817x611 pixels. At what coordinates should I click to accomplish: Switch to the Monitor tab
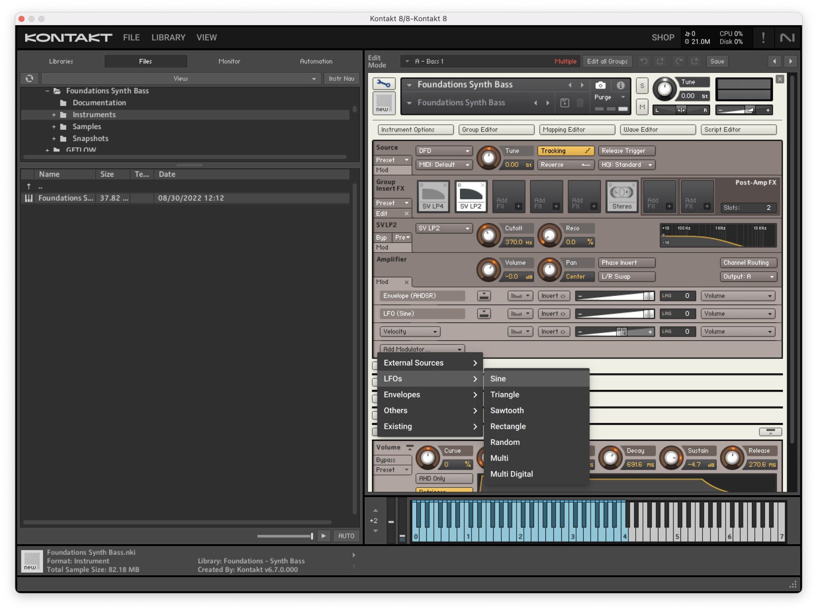click(x=229, y=61)
